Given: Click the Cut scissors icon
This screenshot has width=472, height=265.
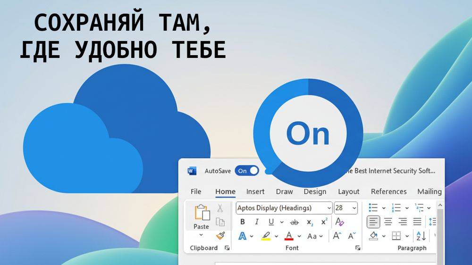Looking at the screenshot, I should (220, 208).
